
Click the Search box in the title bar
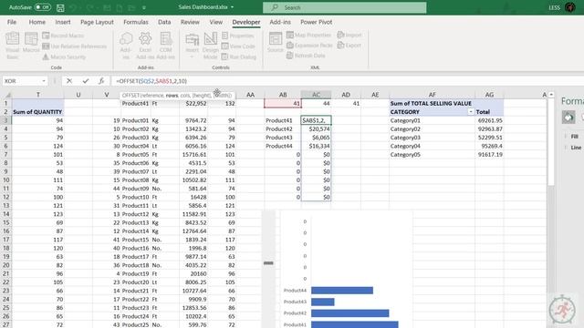click(x=345, y=7)
